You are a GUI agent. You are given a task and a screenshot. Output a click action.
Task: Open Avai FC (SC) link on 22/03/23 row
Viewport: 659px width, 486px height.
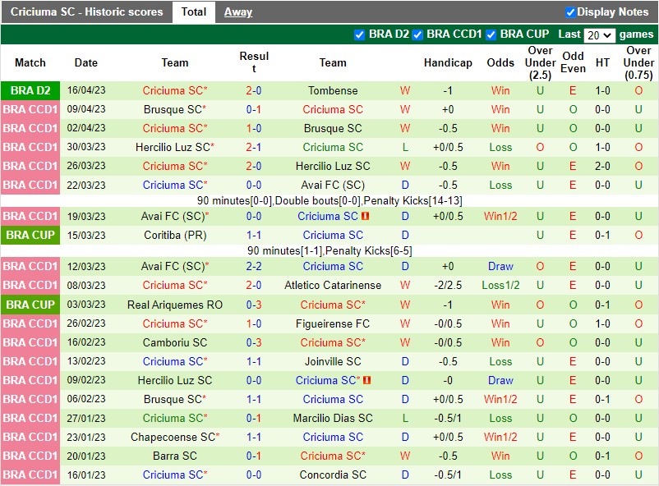(x=333, y=185)
